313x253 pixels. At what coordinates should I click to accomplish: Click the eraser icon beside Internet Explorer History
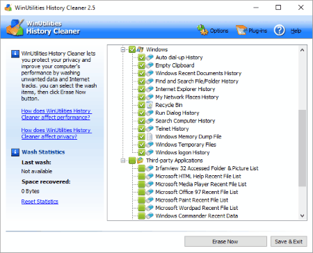coord(150,89)
